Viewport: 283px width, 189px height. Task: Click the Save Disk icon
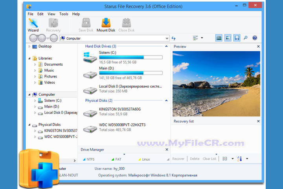click(86, 25)
